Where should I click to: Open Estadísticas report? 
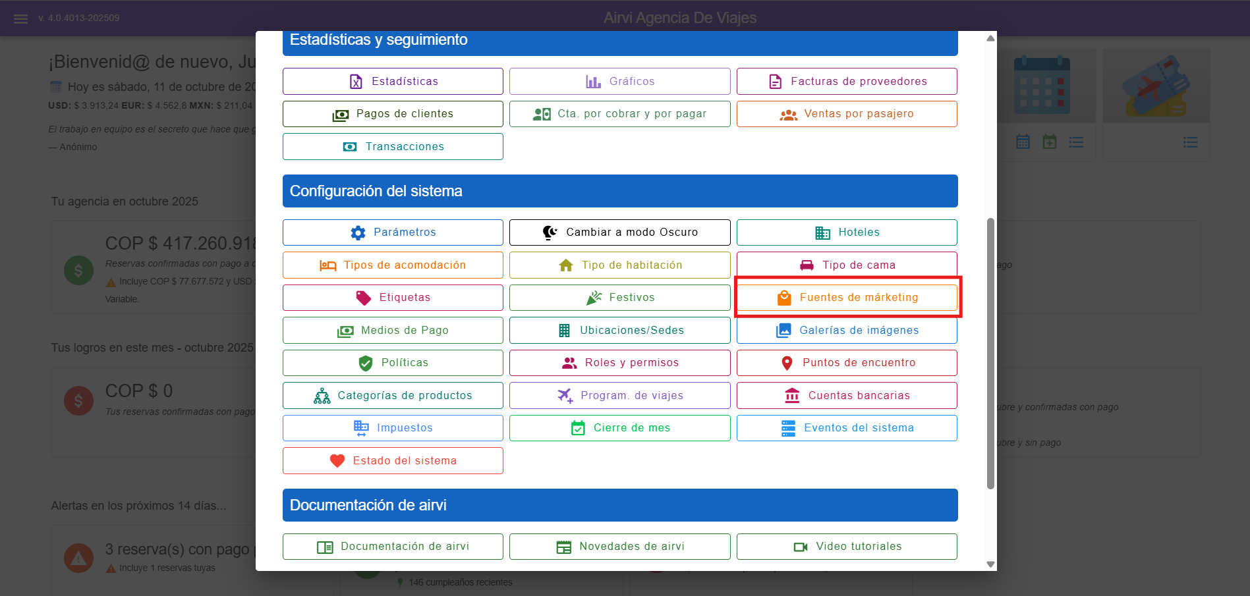(x=393, y=82)
